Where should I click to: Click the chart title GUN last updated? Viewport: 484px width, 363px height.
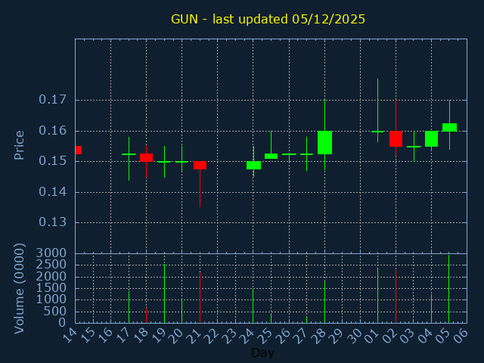(268, 20)
